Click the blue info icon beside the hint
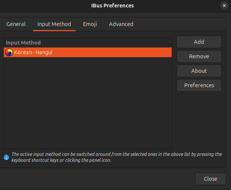The height and width of the screenshot is (190, 231). pyautogui.click(x=6, y=157)
